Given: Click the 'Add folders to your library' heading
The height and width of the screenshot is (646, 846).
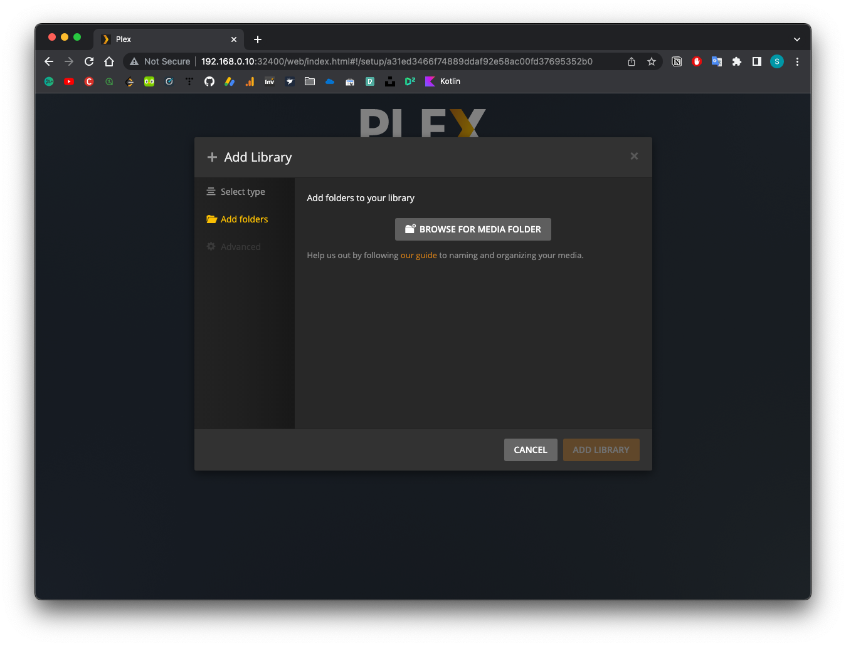Looking at the screenshot, I should (361, 198).
